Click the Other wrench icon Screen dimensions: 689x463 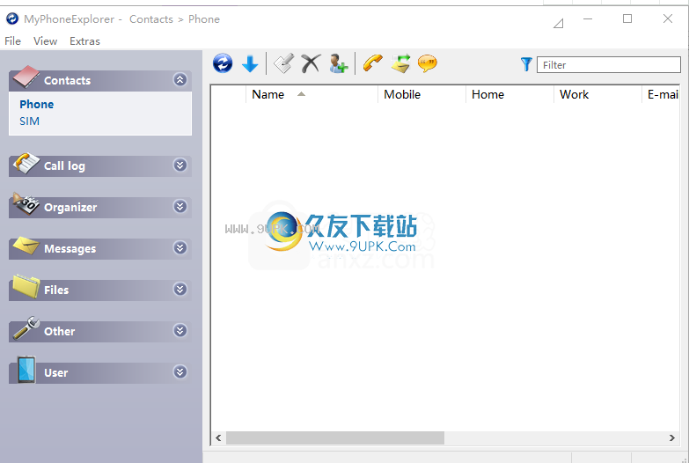pyautogui.click(x=26, y=328)
